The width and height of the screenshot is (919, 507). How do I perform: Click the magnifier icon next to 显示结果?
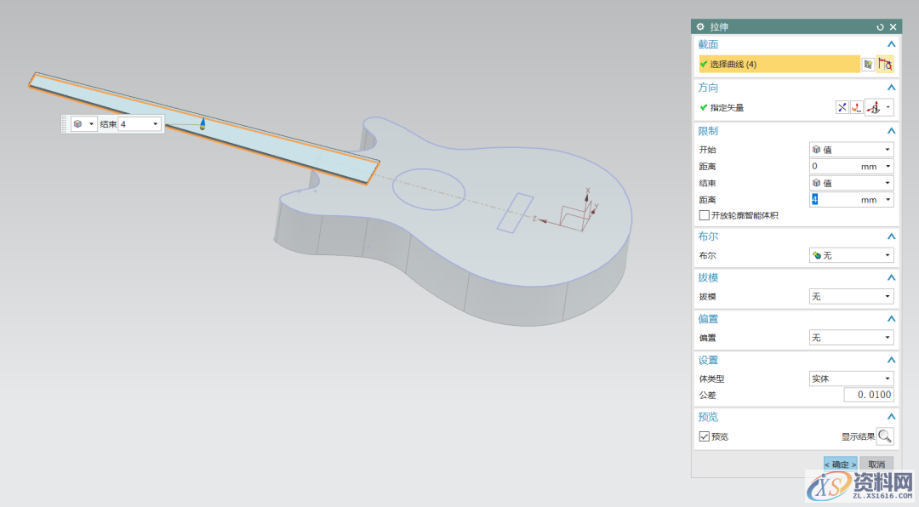click(x=885, y=436)
